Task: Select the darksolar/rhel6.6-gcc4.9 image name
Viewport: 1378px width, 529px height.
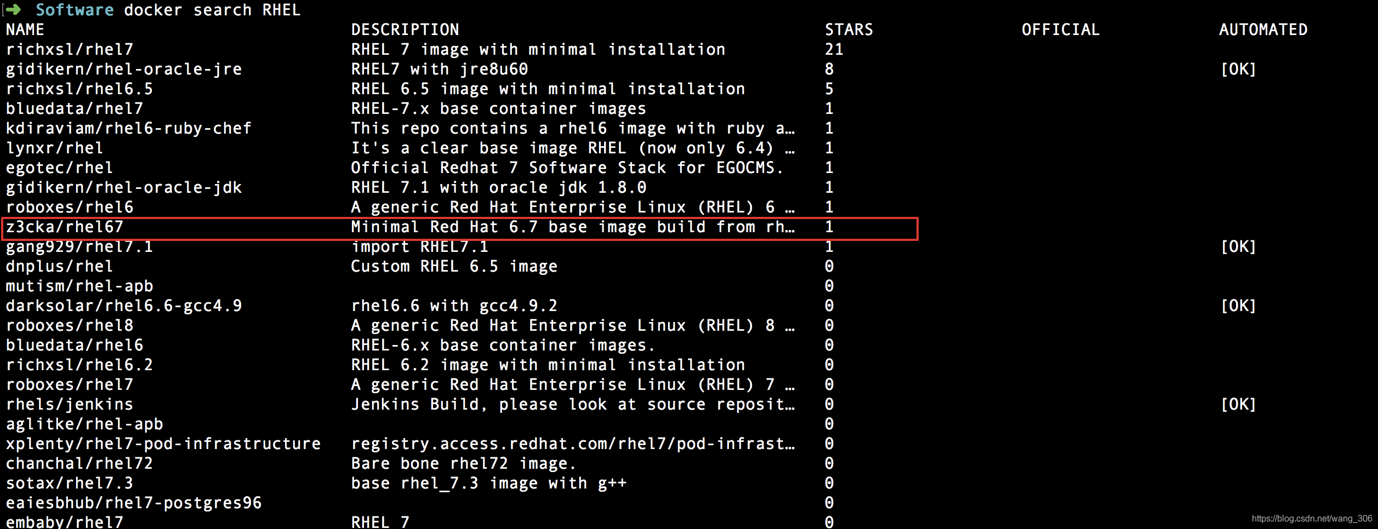Action: tap(124, 306)
